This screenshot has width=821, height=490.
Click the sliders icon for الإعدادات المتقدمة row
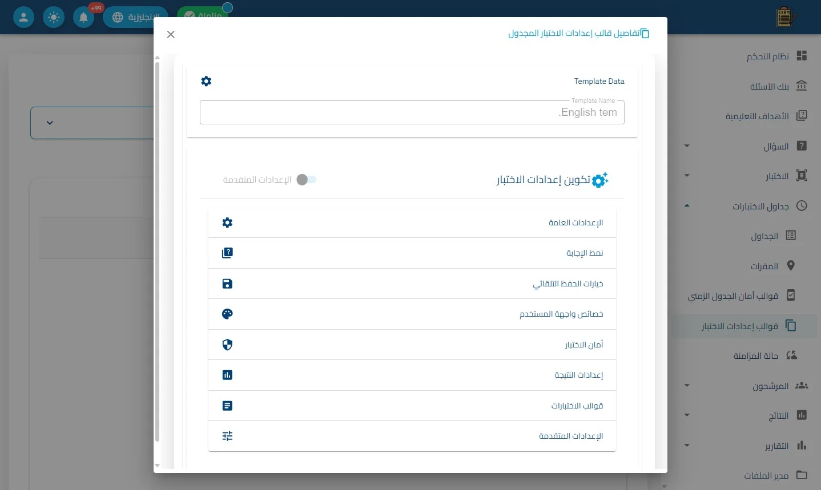click(227, 436)
